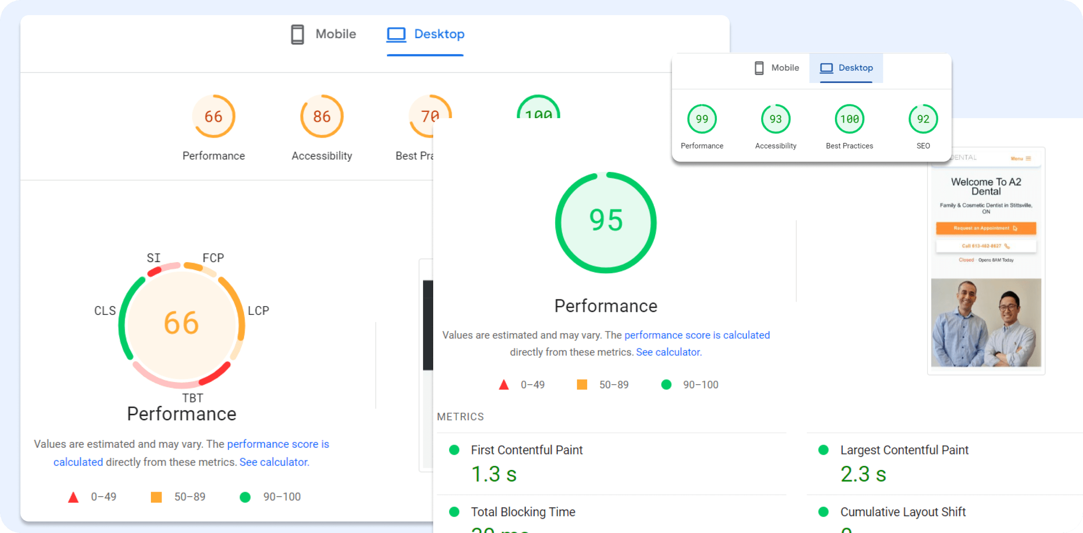
Task: Click the TBT label below the gauge
Action: (193, 398)
